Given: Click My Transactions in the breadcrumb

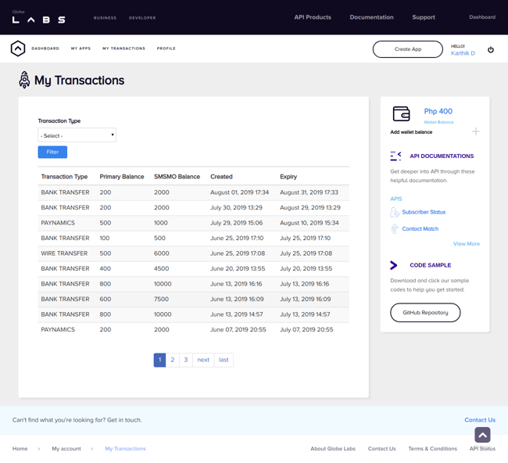Looking at the screenshot, I should (125, 449).
